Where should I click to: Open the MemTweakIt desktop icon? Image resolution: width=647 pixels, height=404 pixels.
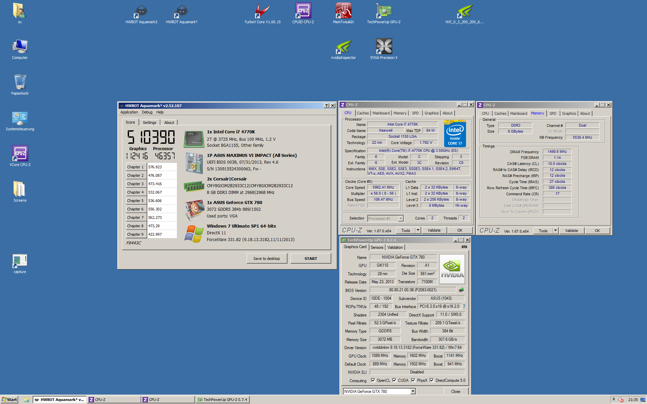pyautogui.click(x=343, y=13)
